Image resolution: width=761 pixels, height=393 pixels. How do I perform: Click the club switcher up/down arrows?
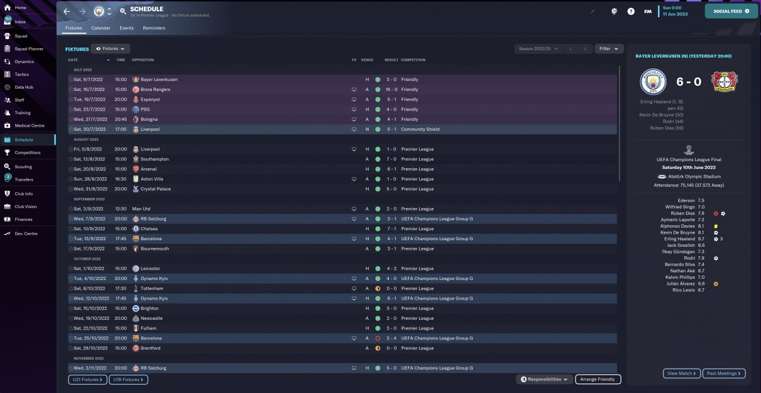pyautogui.click(x=109, y=11)
